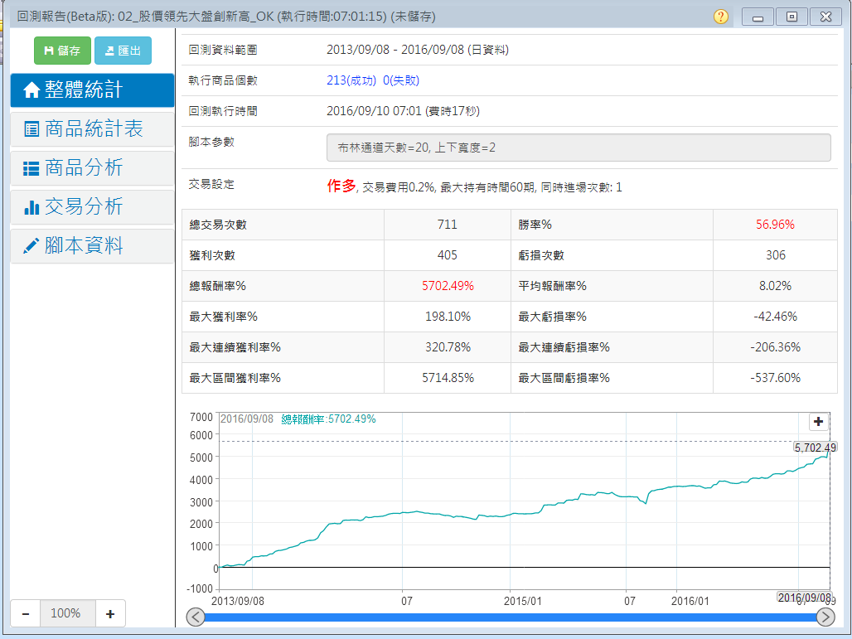This screenshot has width=852, height=639.
Task: Zoom out with the minus button
Action: tap(26, 613)
